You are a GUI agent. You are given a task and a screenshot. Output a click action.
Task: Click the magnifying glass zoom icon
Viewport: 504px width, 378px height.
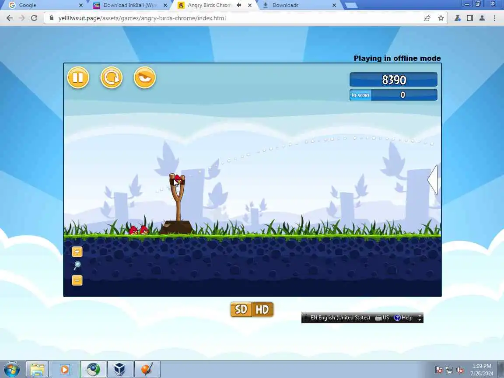(x=77, y=266)
